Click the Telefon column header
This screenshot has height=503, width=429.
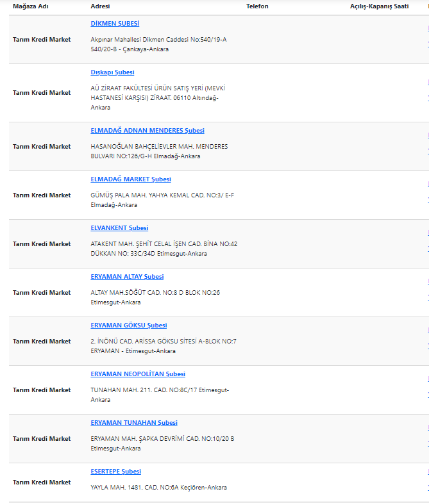(x=257, y=6)
